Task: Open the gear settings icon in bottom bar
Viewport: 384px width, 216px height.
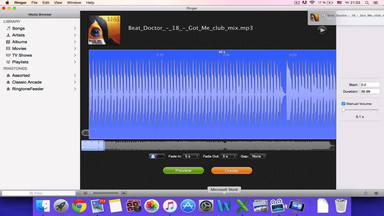Action: [x=376, y=193]
